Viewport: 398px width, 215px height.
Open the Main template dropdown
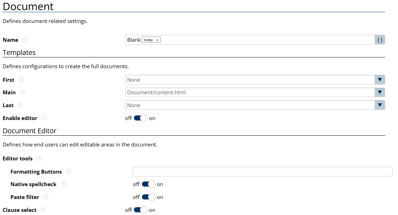pos(380,93)
